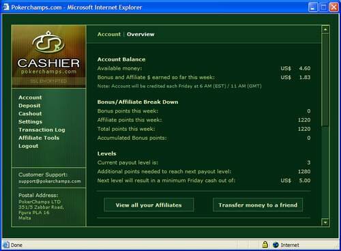Click the Customer Support label

click(43, 175)
